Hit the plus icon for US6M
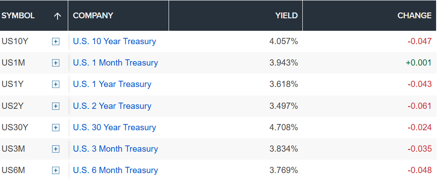Screen dimensions: 437x182 coord(56,170)
